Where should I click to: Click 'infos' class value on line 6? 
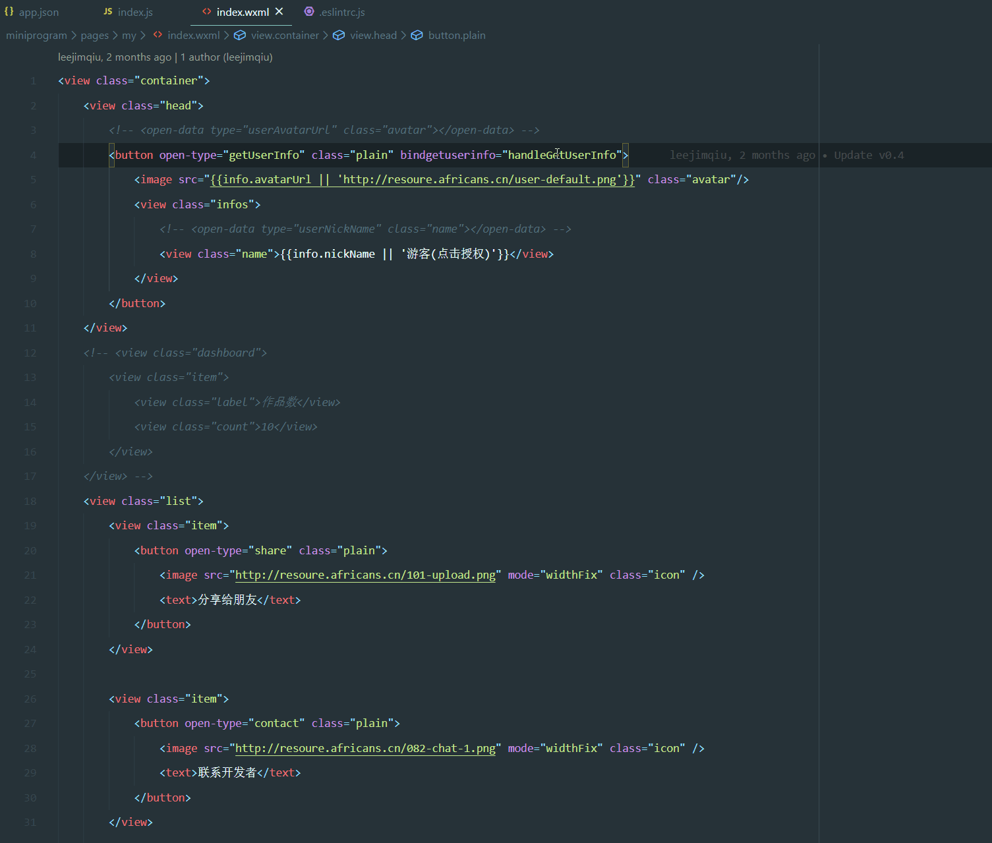pyautogui.click(x=232, y=204)
